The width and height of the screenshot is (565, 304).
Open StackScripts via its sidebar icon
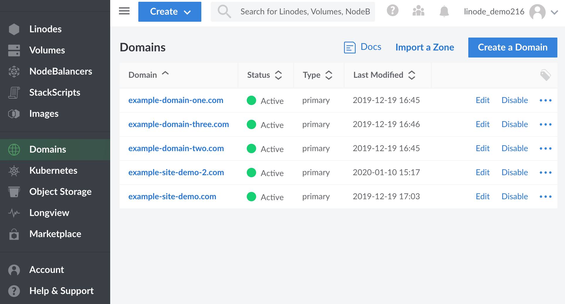pos(13,92)
